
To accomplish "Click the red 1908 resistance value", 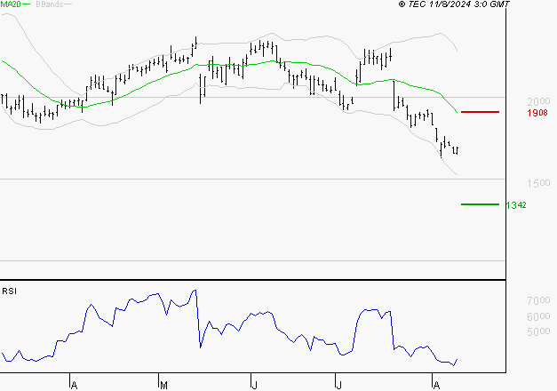I will point(537,113).
